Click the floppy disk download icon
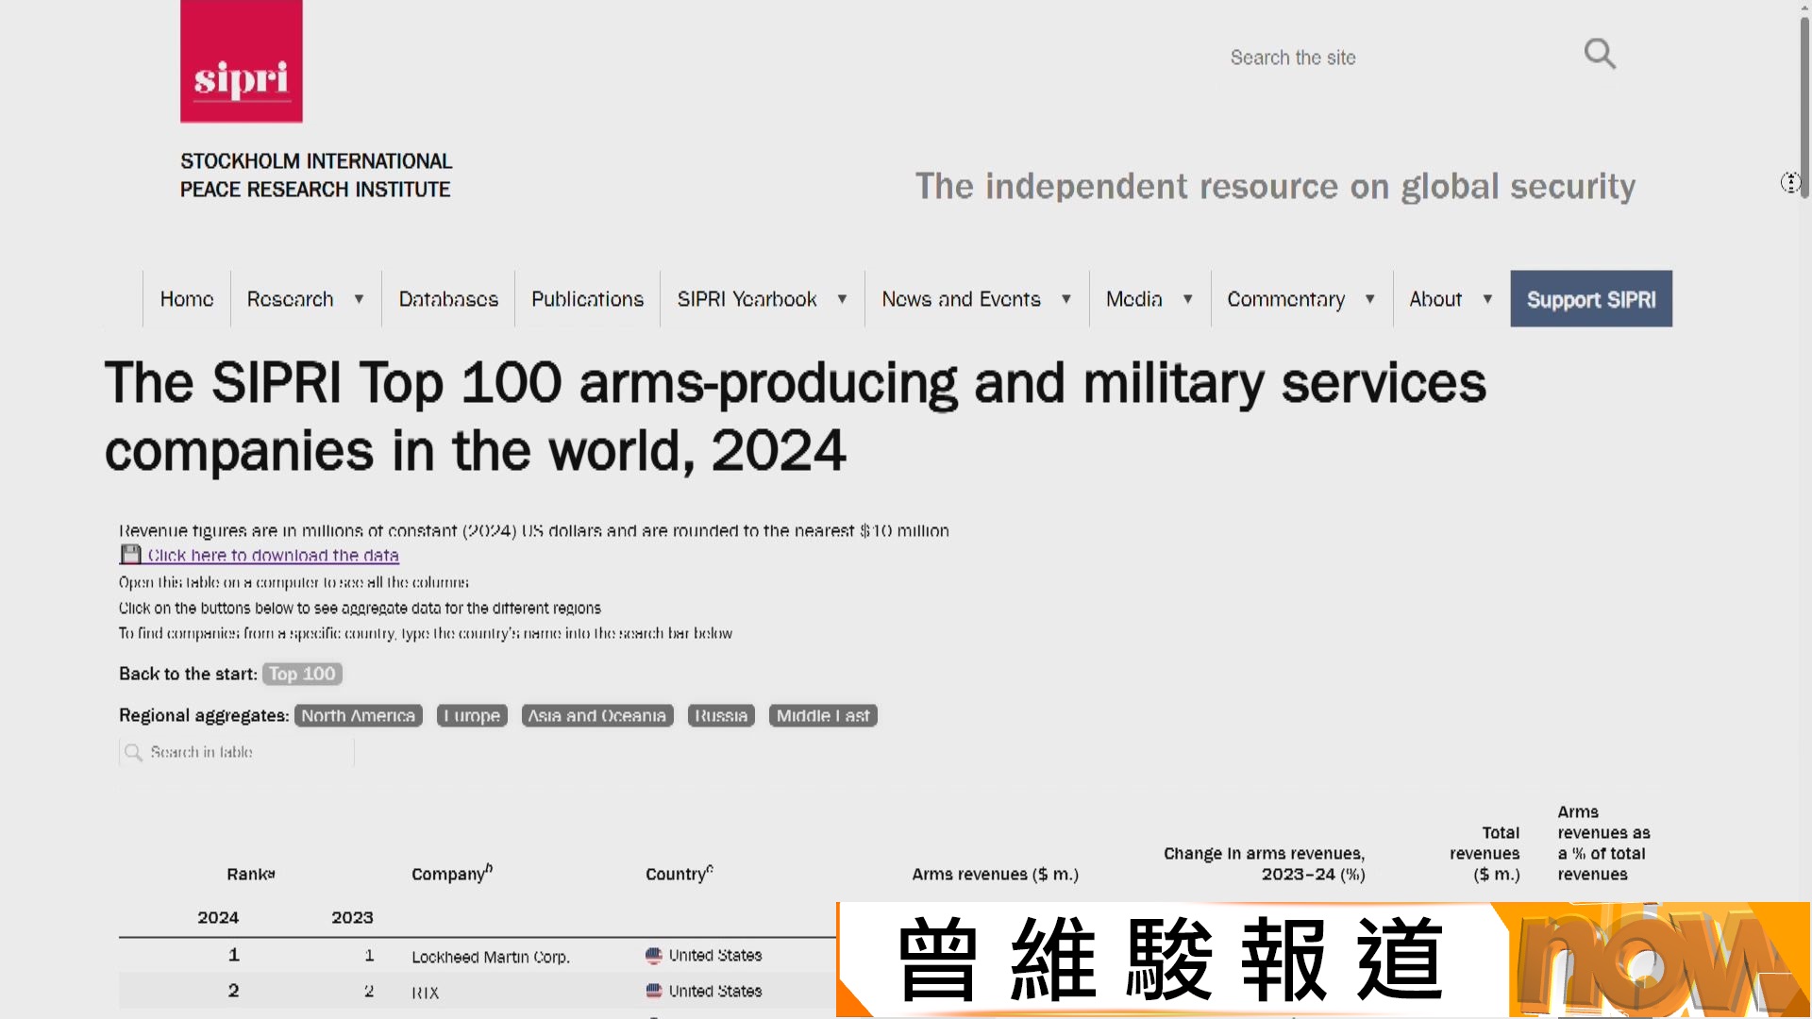The image size is (1812, 1019). click(x=131, y=554)
